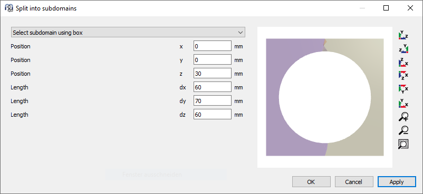
Task: Zoom in on the preview
Action: 403,117
